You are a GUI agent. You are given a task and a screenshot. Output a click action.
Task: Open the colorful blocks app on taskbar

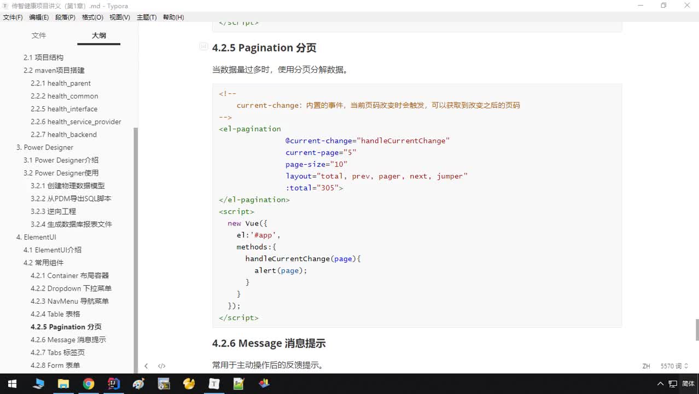[x=264, y=384]
